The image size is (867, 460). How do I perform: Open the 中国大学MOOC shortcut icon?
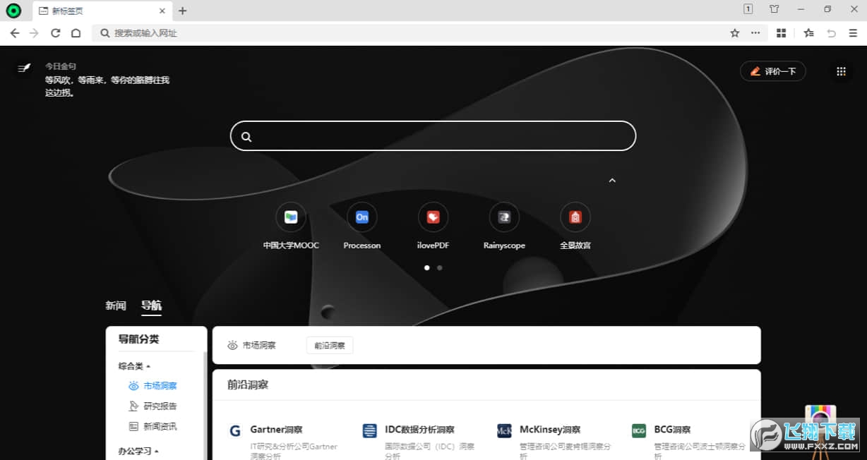pyautogui.click(x=291, y=217)
